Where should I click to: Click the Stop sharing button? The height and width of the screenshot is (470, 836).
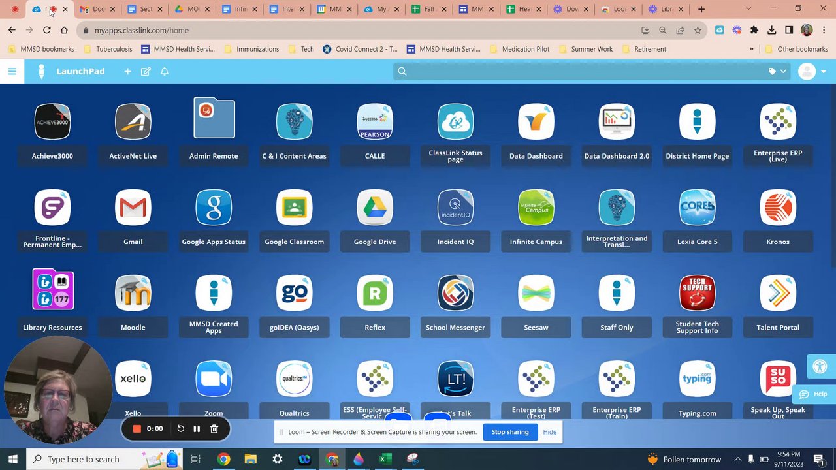click(x=510, y=432)
